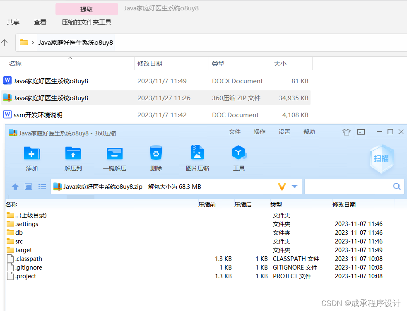
Task: Click the search magnifier icon in 360压缩
Action: coord(397,186)
